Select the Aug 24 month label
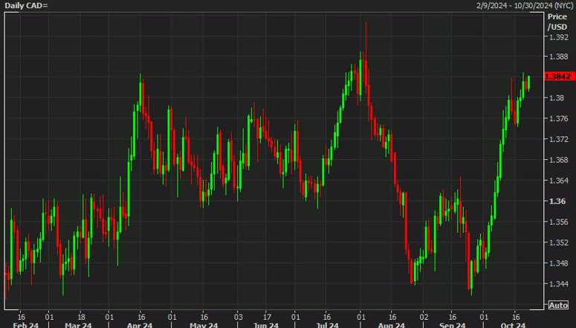 392,325
